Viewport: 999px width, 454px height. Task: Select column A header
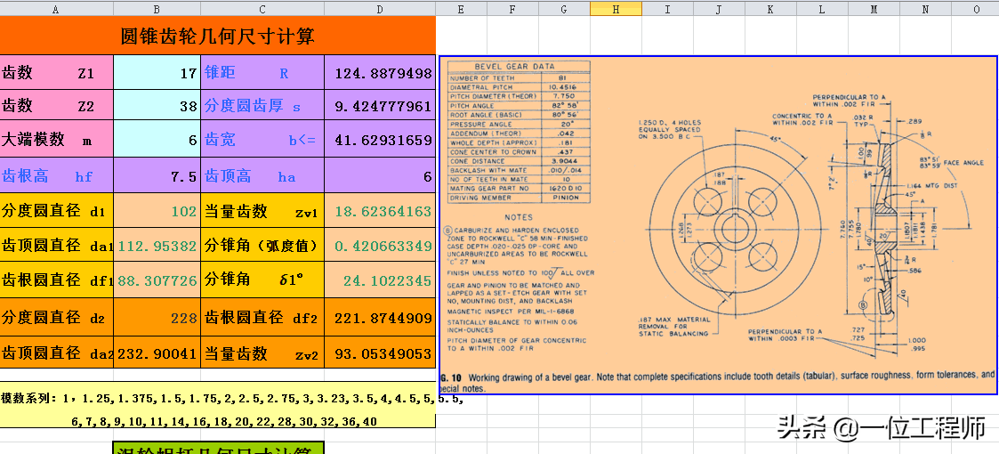tap(57, 8)
